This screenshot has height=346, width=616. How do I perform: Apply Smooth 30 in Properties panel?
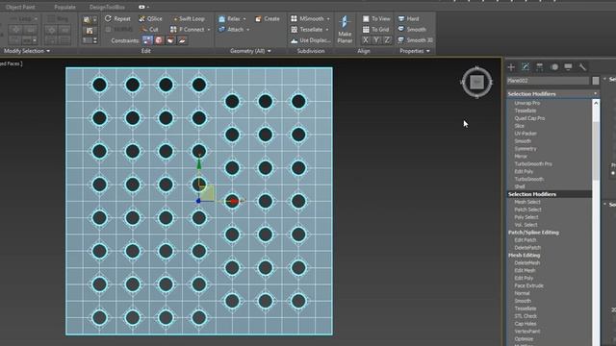tap(415, 40)
